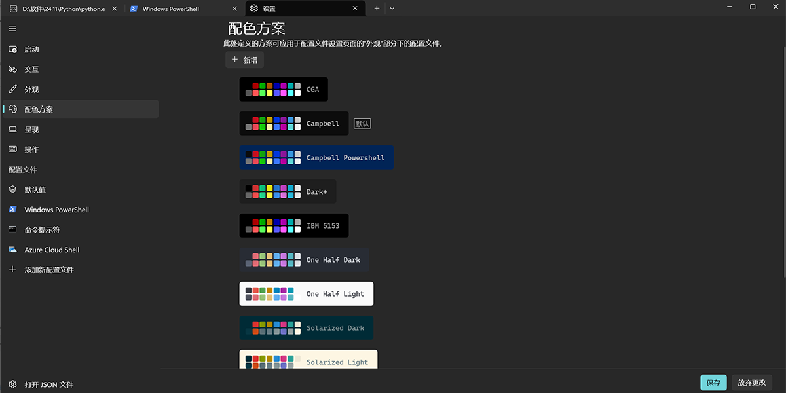This screenshot has height=393, width=786.
Task: Click the 新增 button to add scheme
Action: 244,59
